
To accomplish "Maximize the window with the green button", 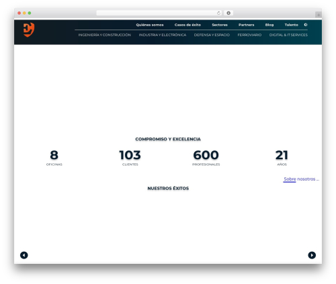I will point(30,13).
